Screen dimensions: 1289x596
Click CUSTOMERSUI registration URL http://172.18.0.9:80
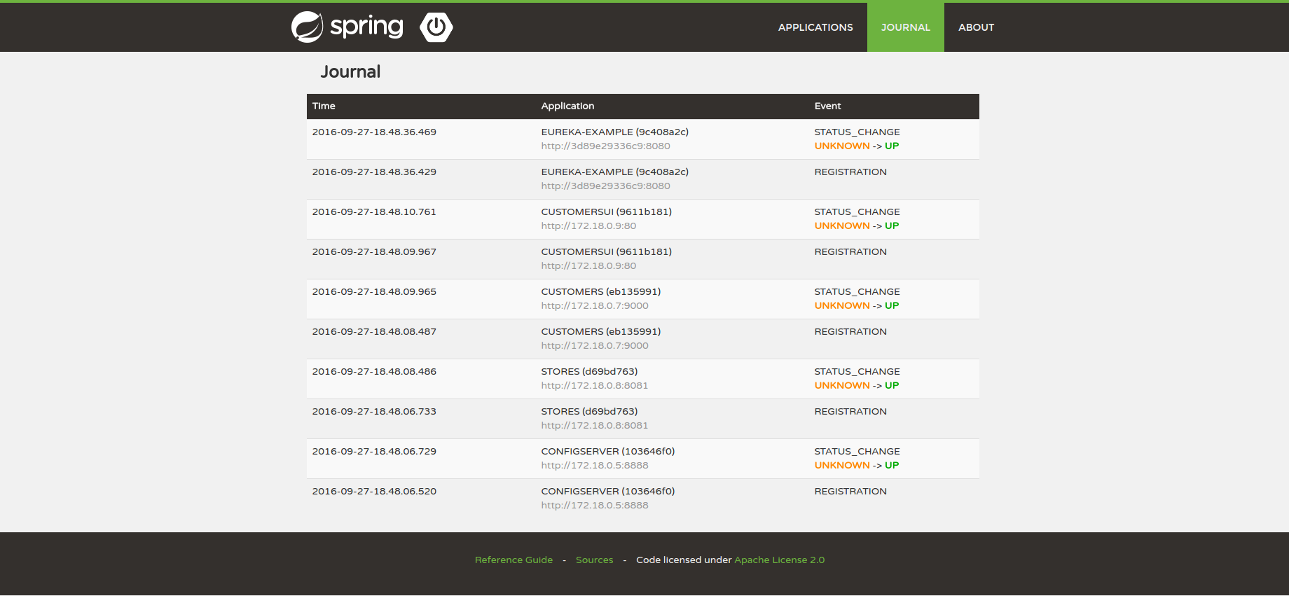[588, 266]
